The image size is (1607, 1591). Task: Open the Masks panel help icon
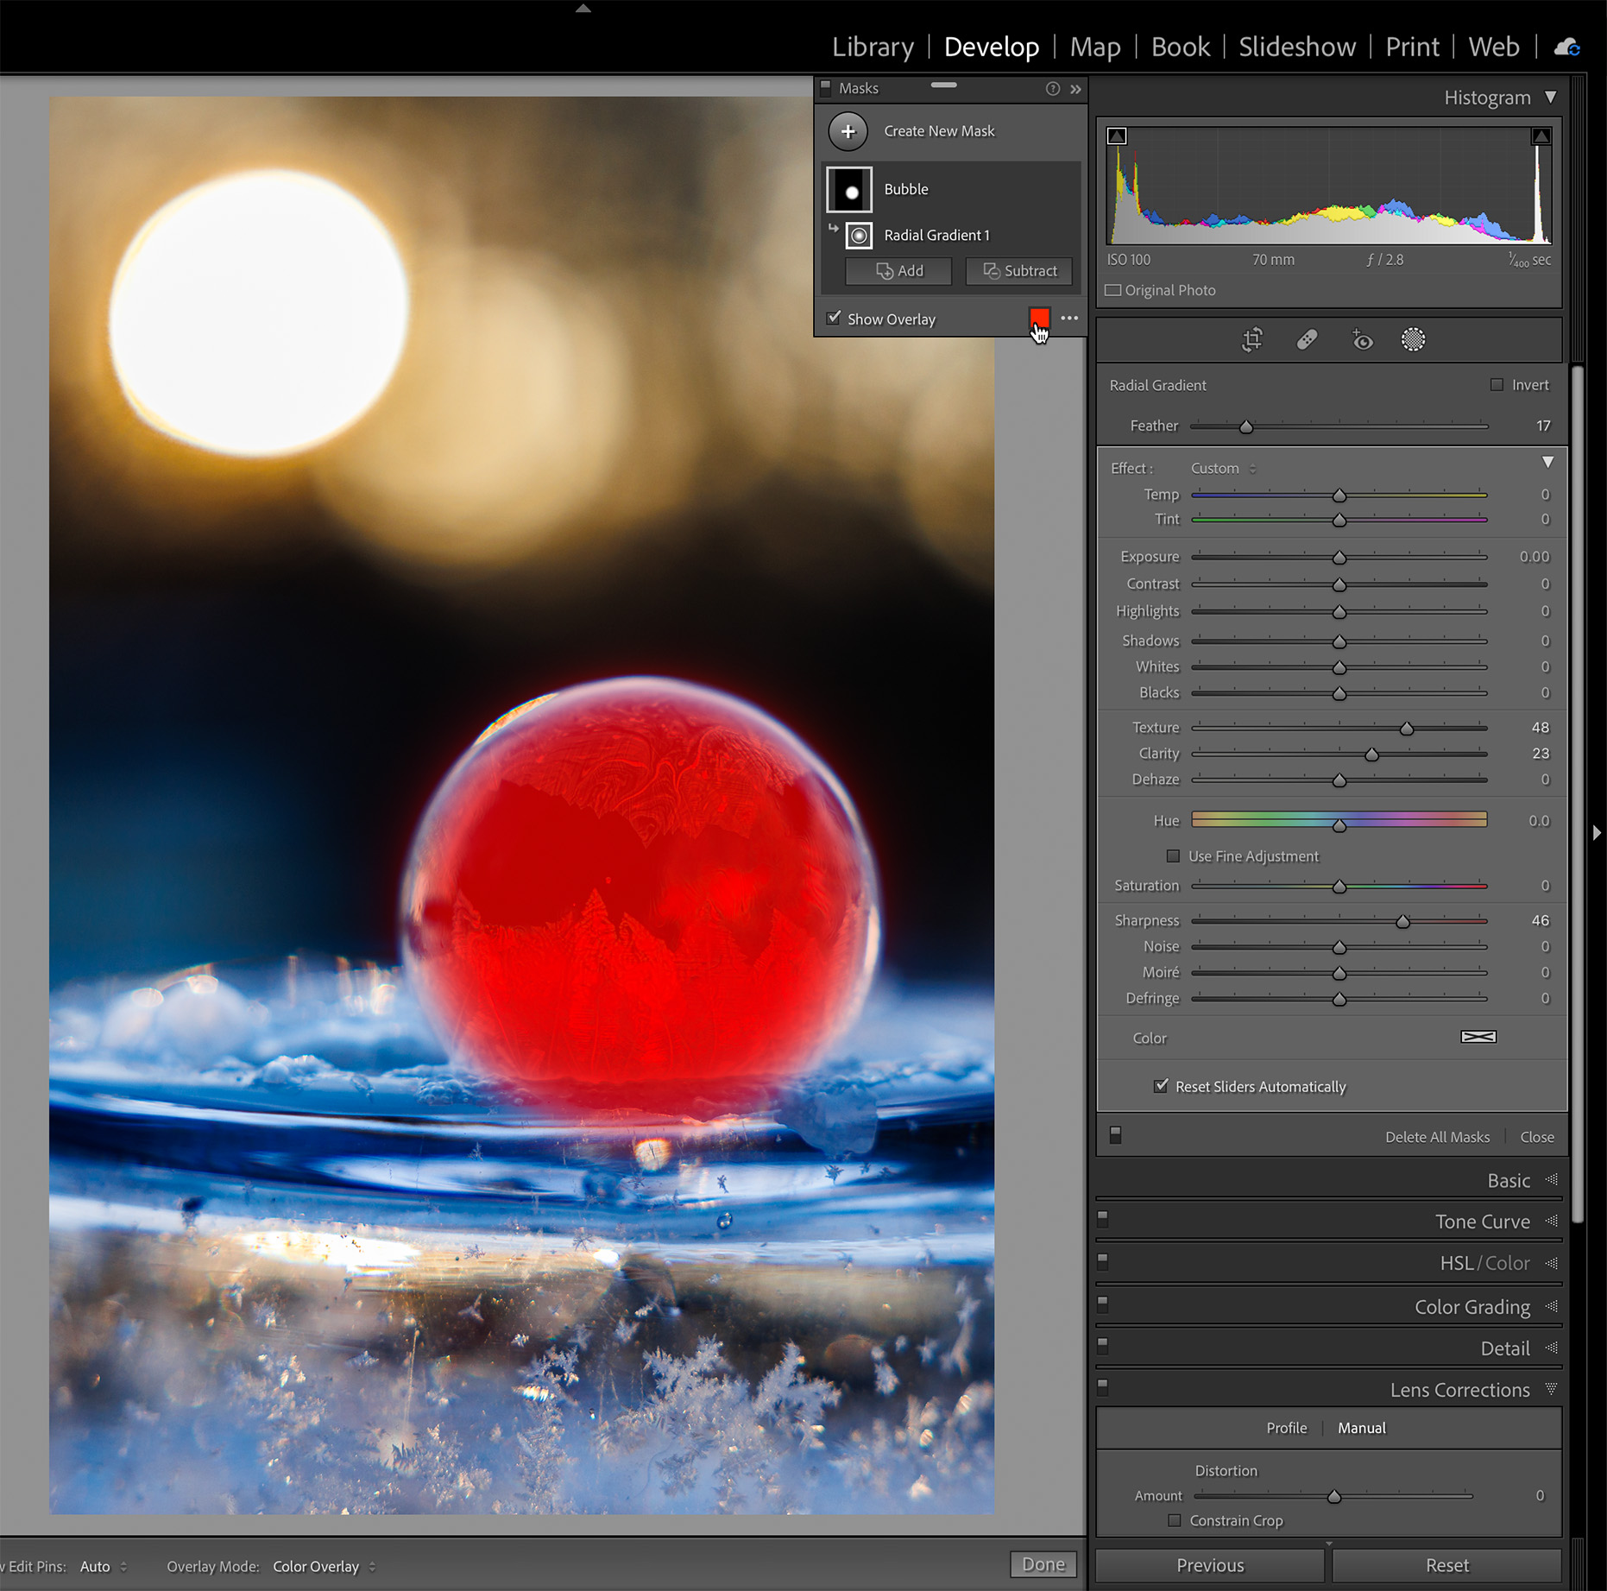[x=1052, y=88]
